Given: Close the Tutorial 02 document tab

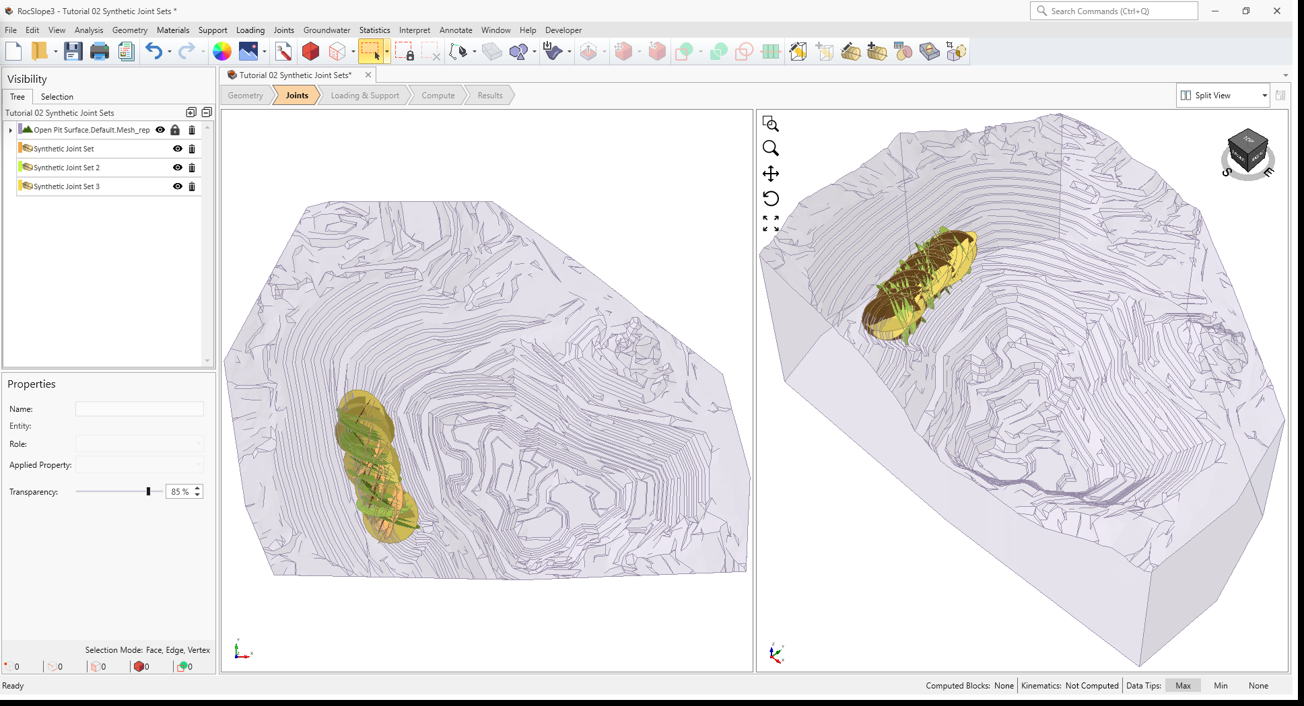Looking at the screenshot, I should 368,75.
